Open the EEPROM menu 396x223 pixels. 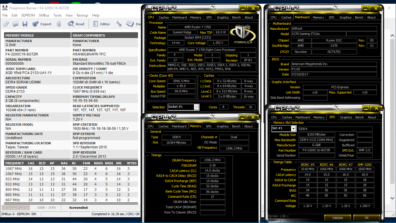[28, 15]
